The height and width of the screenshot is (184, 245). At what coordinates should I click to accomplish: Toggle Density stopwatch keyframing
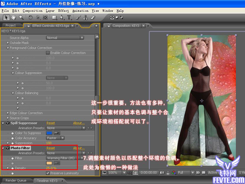(x=12, y=168)
